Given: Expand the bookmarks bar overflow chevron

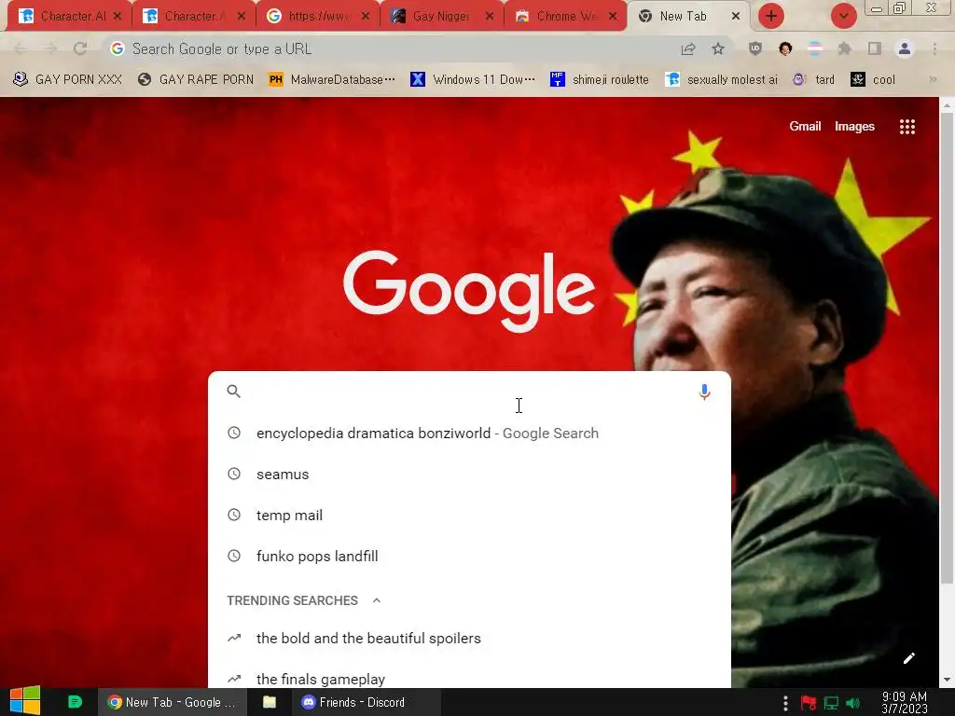Looking at the screenshot, I should point(933,79).
